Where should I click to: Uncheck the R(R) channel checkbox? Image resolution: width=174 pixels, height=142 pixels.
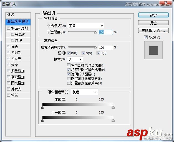coord(69,53)
